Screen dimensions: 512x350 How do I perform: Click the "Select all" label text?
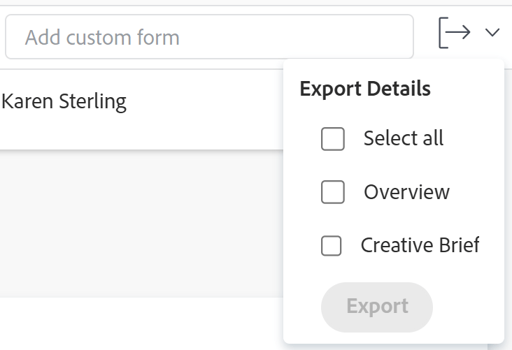pyautogui.click(x=404, y=138)
